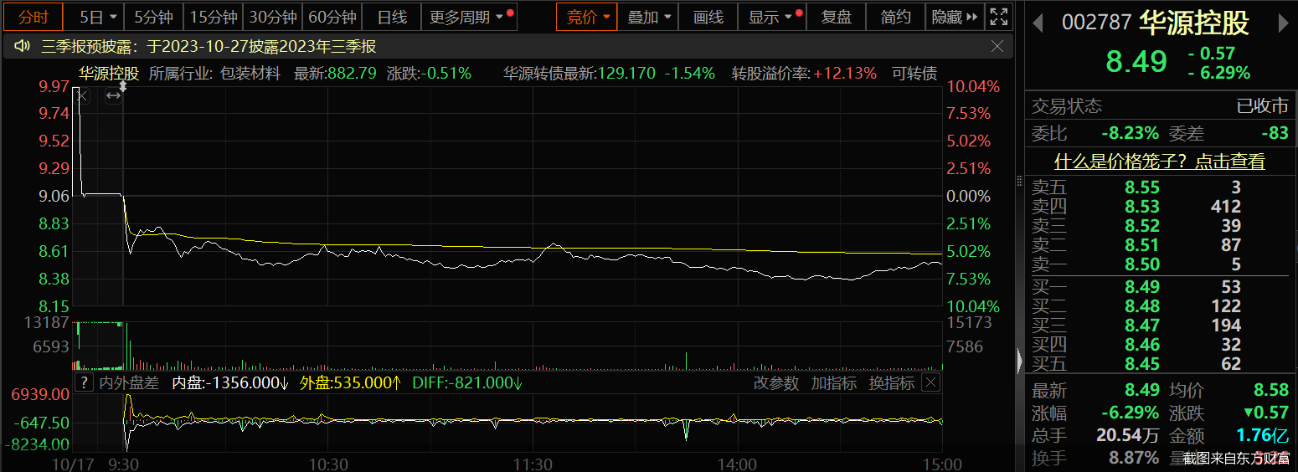The height and width of the screenshot is (472, 1298).
Task: Click the vertical resize handle above the auction area
Action: (123, 85)
